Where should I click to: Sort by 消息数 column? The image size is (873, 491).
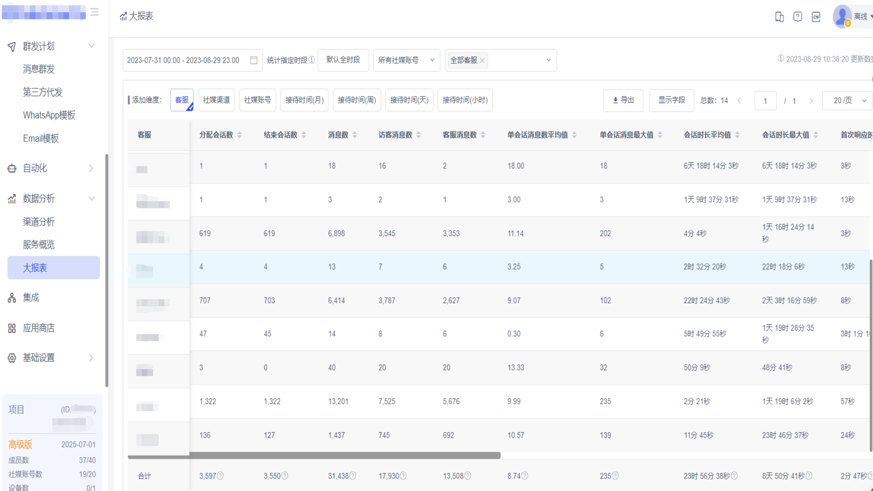coord(355,135)
